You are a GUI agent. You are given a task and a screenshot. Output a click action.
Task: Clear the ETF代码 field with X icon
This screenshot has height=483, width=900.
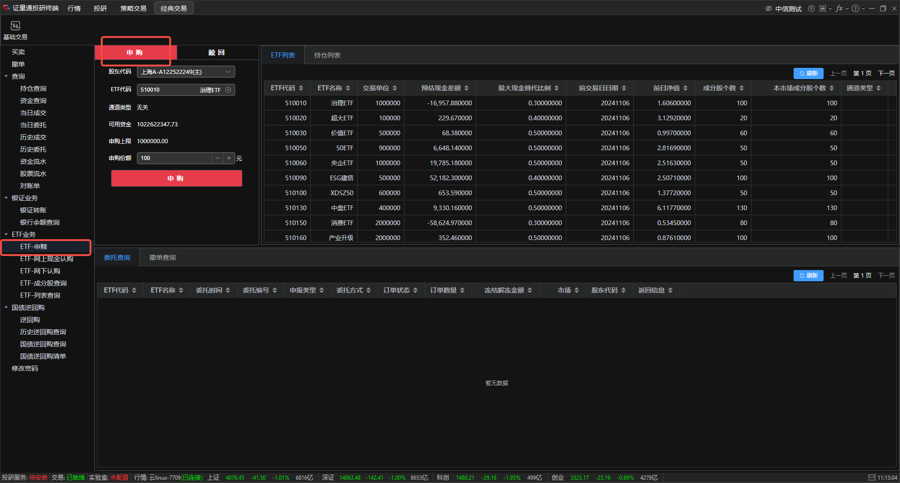click(228, 90)
